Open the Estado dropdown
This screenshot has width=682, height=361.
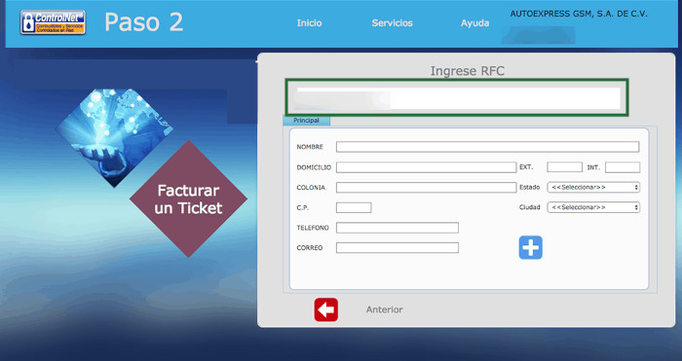point(593,187)
